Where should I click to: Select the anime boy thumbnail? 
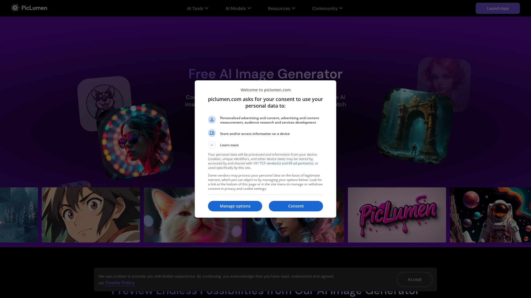(91, 215)
